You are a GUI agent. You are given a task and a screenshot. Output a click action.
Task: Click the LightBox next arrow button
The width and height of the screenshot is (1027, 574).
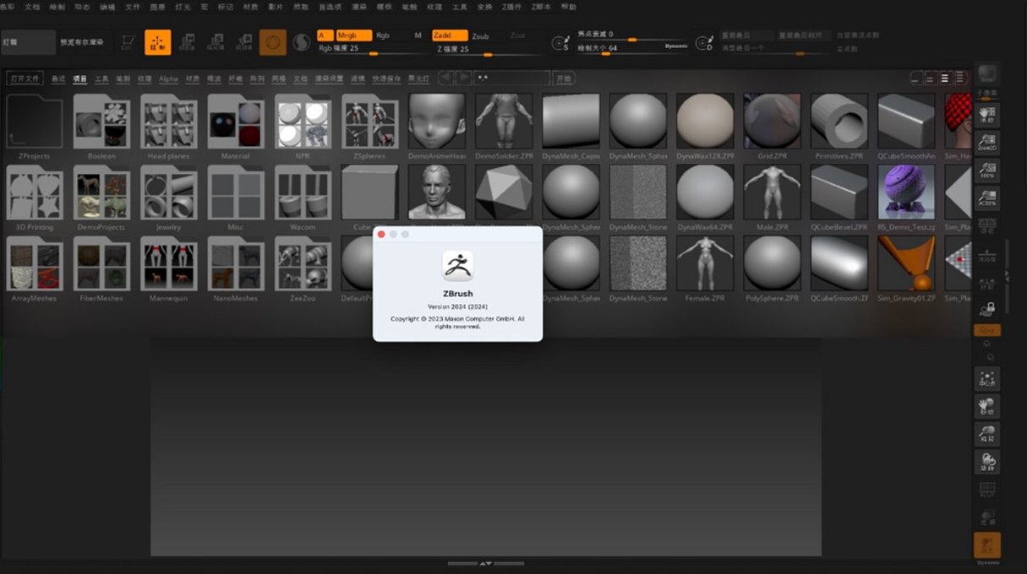pos(463,78)
